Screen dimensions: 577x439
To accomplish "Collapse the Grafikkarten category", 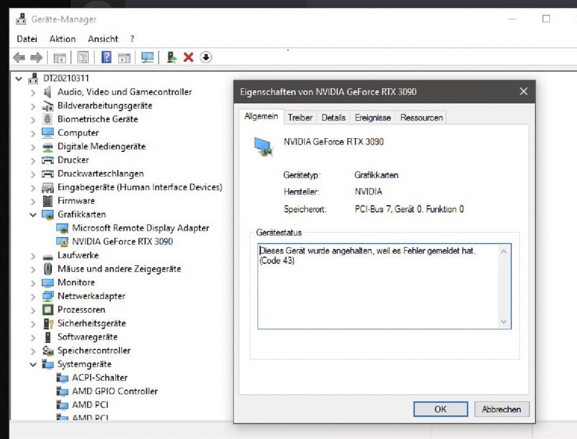I will pos(33,214).
